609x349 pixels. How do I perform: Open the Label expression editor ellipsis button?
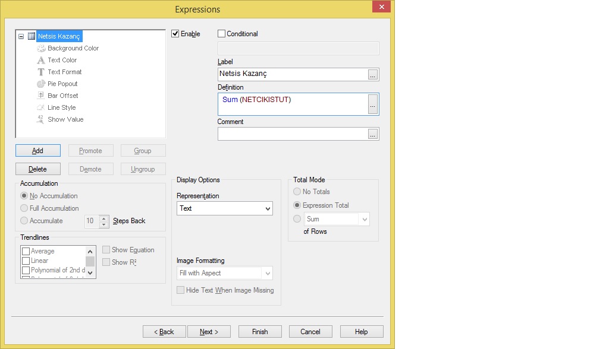(372, 74)
